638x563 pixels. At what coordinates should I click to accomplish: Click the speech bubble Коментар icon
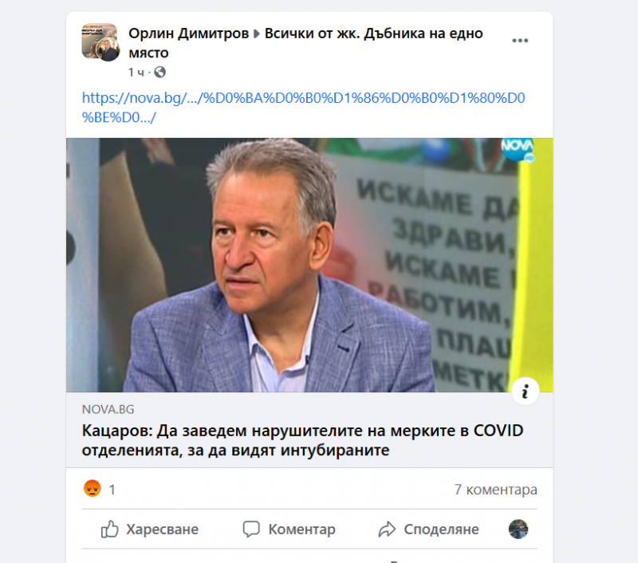click(251, 530)
